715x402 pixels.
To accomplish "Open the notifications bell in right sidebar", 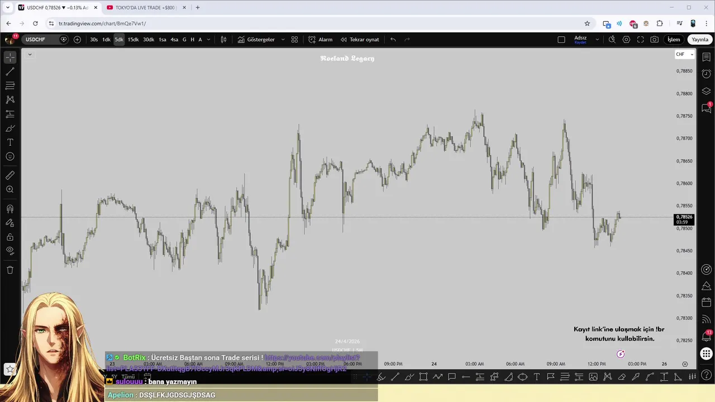I will (x=707, y=336).
